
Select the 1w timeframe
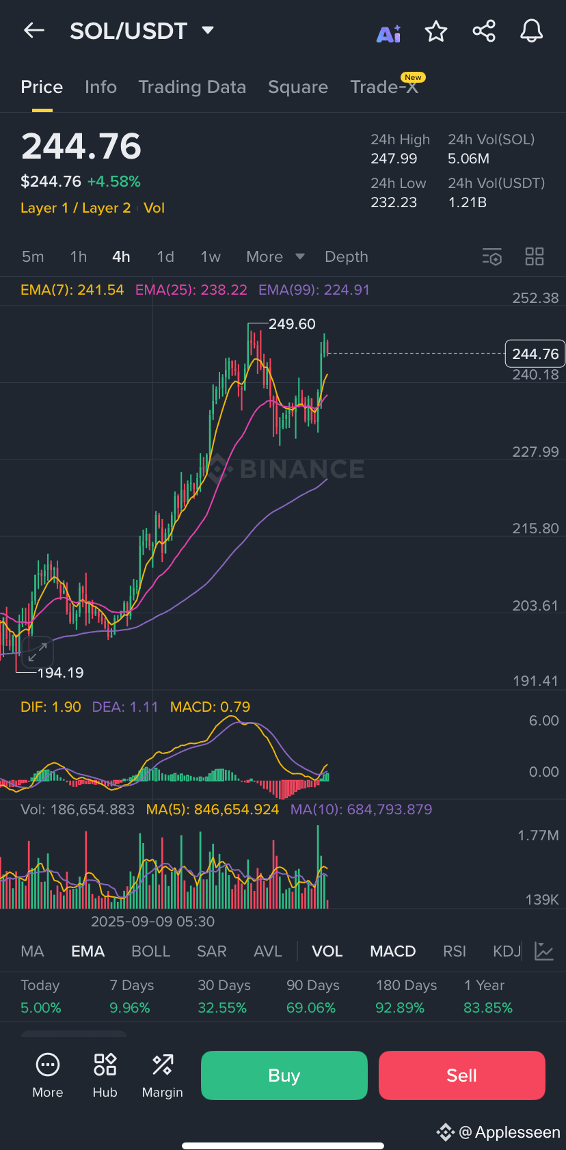(x=211, y=257)
